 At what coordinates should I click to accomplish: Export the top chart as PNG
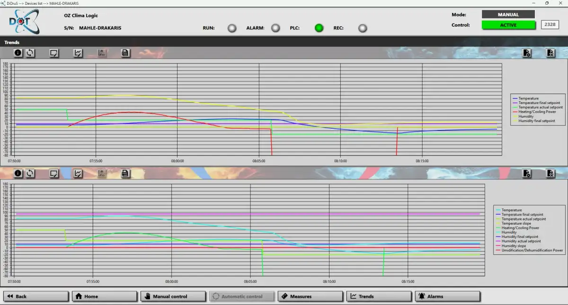(125, 53)
